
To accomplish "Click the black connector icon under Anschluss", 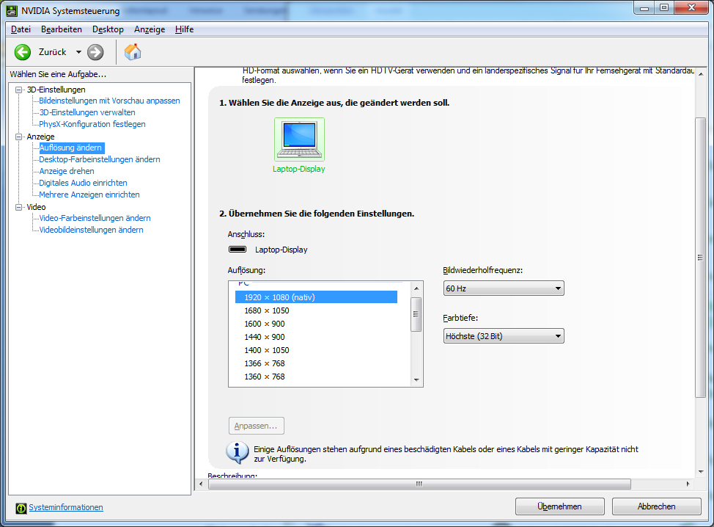I will click(238, 250).
